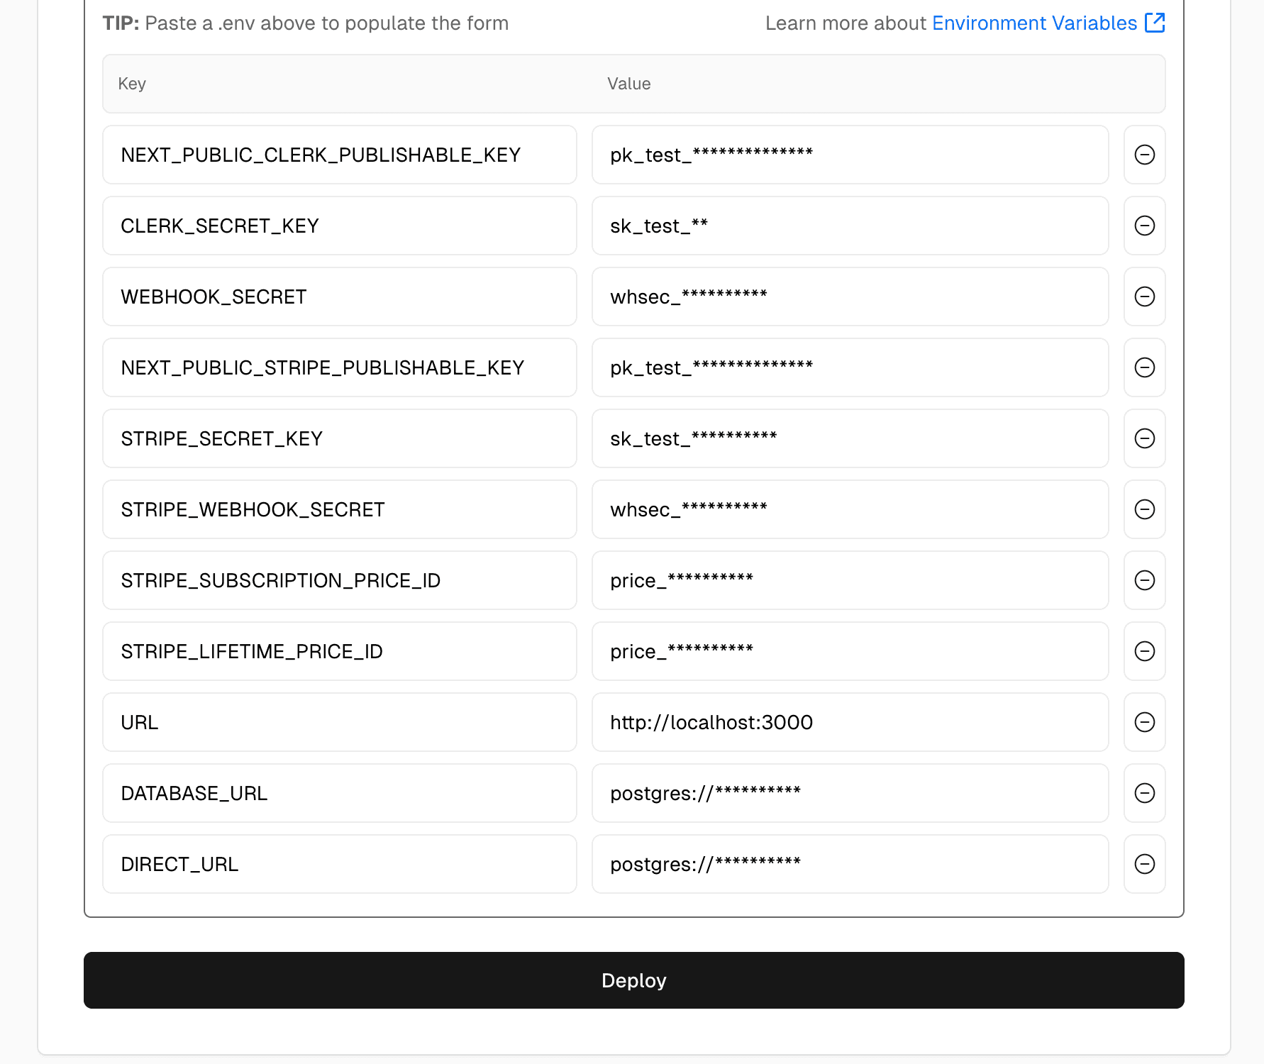This screenshot has width=1264, height=1064.
Task: Edit the DIRECT_URL key field
Action: pos(340,864)
